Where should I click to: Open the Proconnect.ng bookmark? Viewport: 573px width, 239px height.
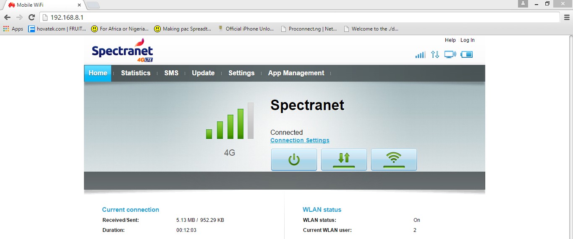click(x=309, y=29)
